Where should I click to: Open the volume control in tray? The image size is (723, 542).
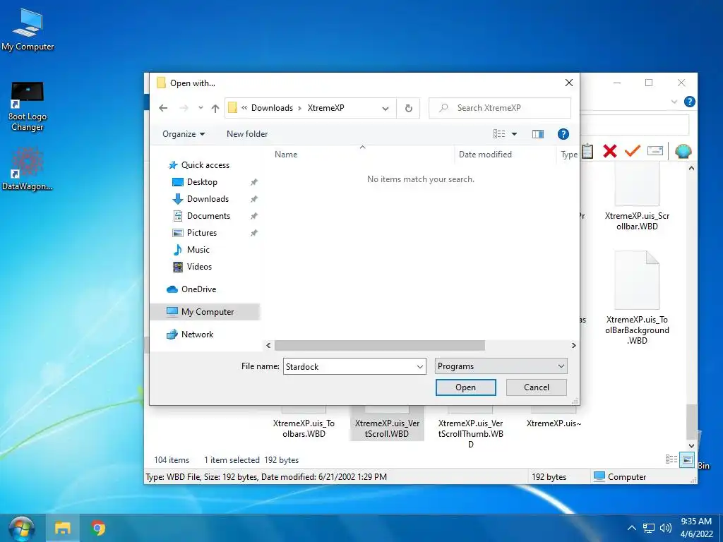[665, 528]
